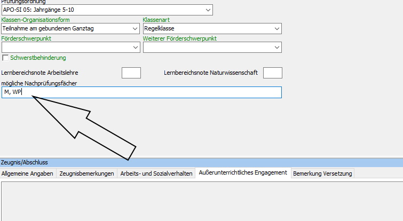Select the Außerunterrichtliches Engagement tab
The width and height of the screenshot is (403, 221).
coord(243,172)
